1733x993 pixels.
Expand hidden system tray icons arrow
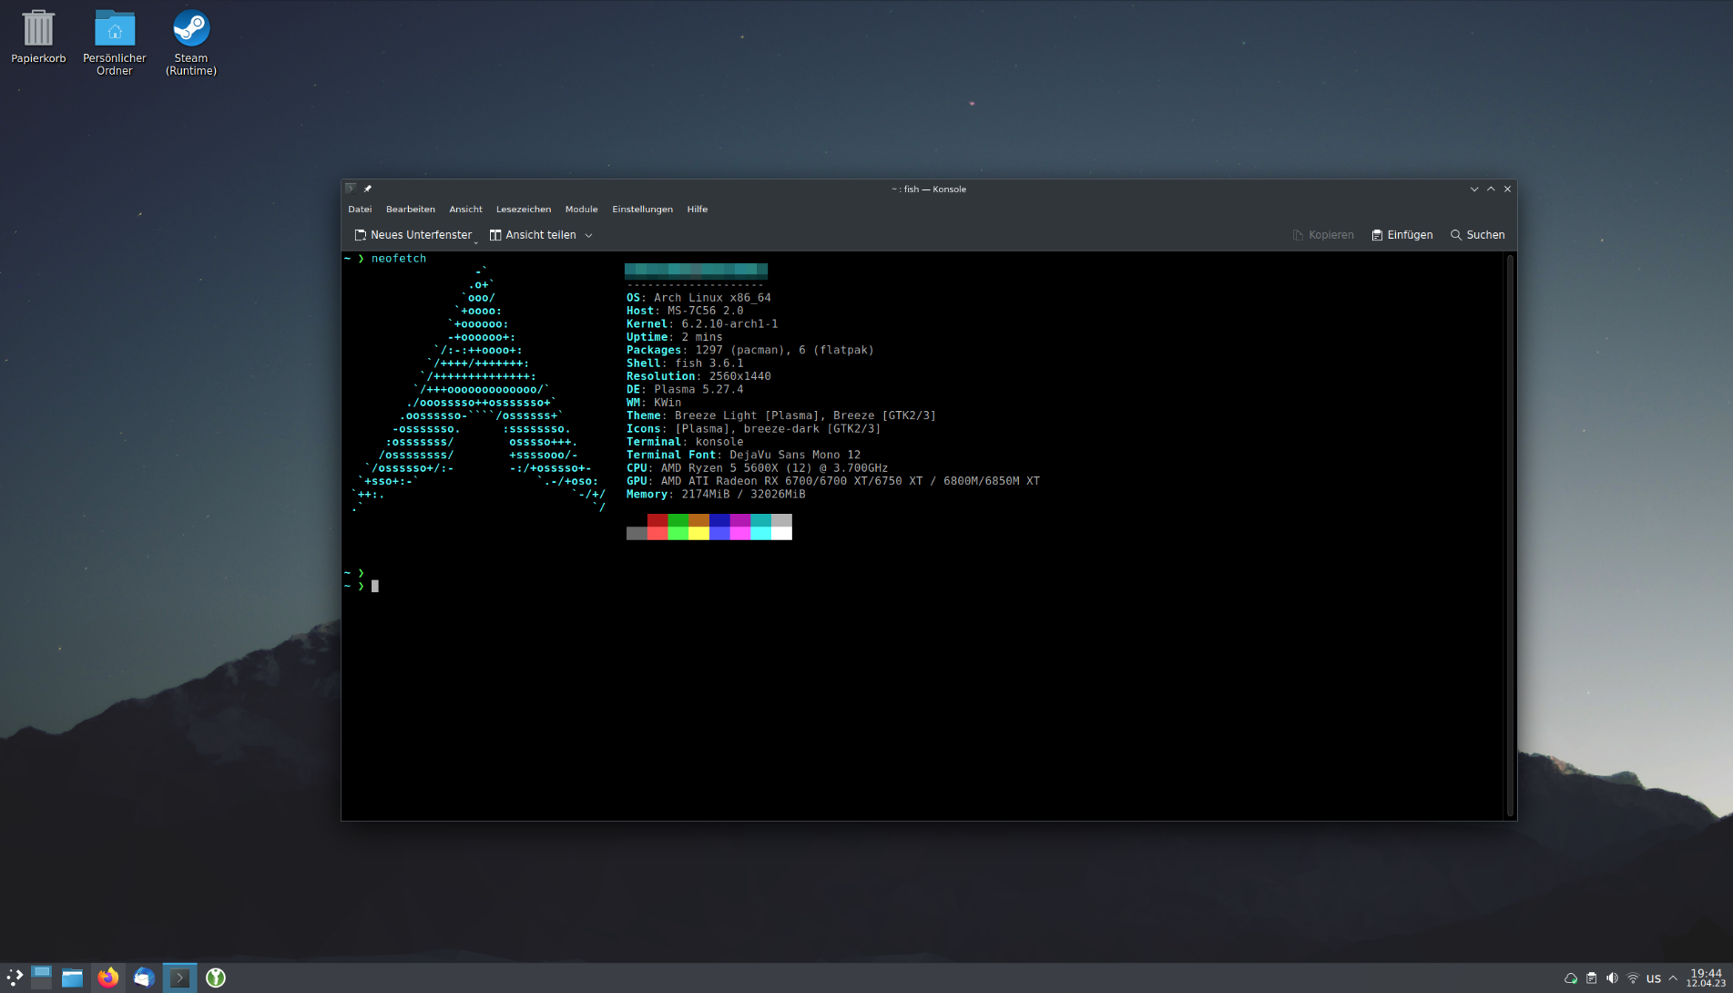click(x=1673, y=978)
